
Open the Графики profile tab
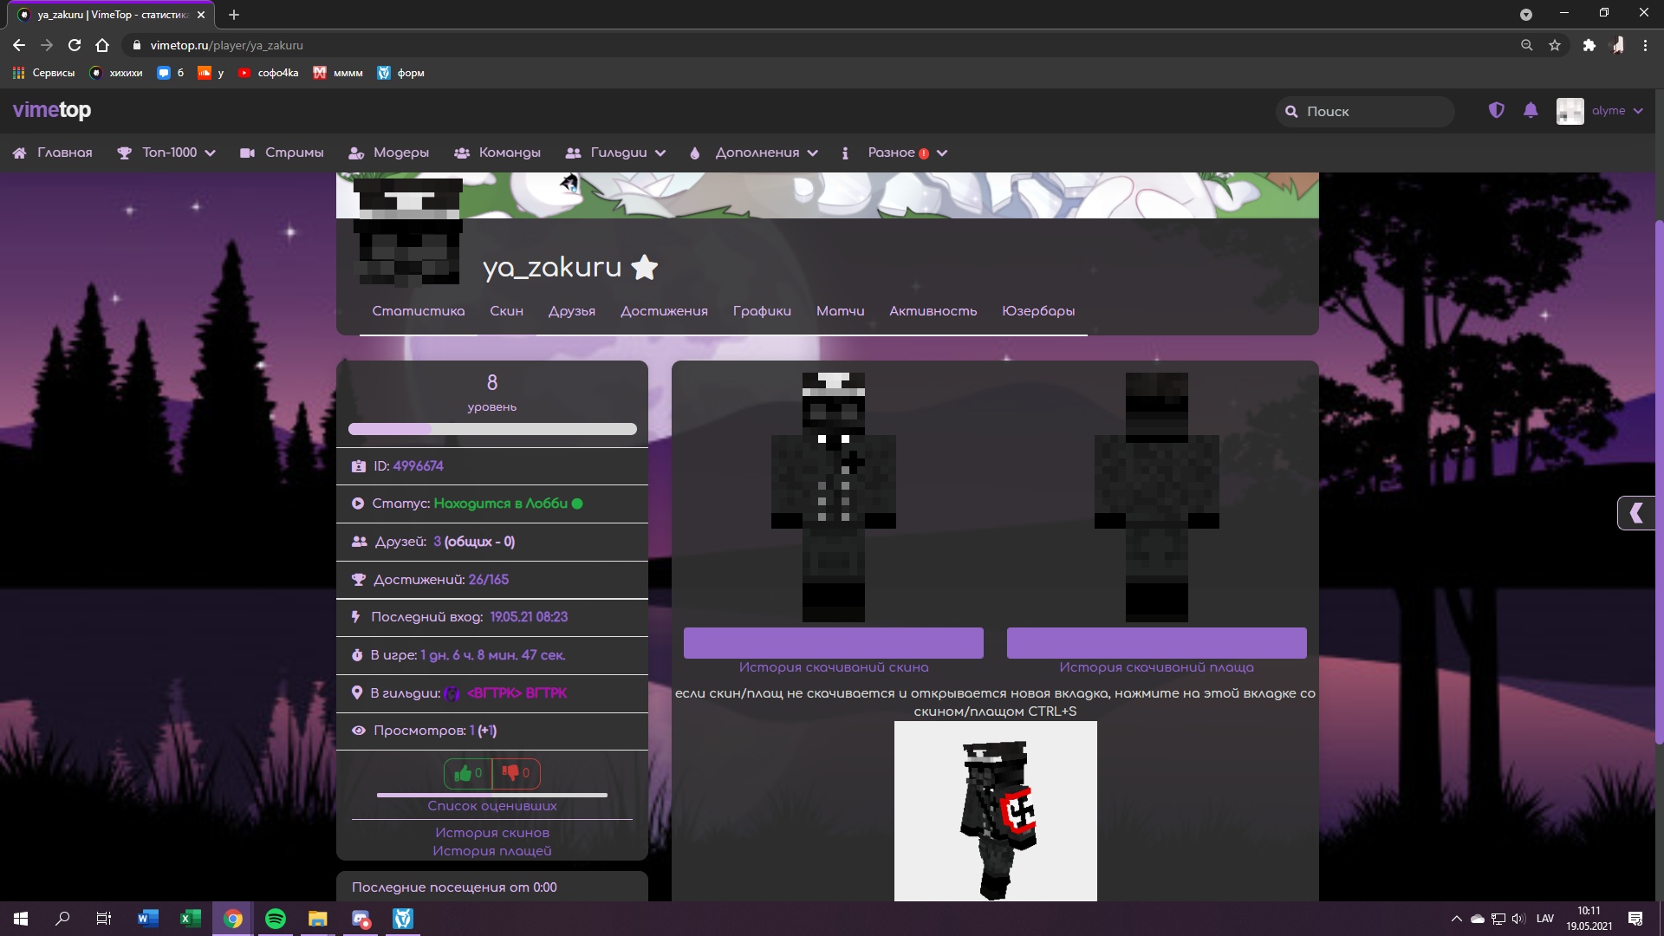pos(762,311)
